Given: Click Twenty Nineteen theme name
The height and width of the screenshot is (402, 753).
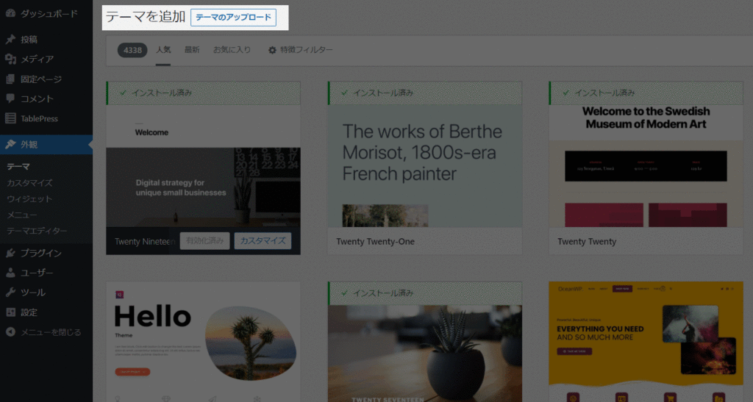Looking at the screenshot, I should (x=145, y=241).
